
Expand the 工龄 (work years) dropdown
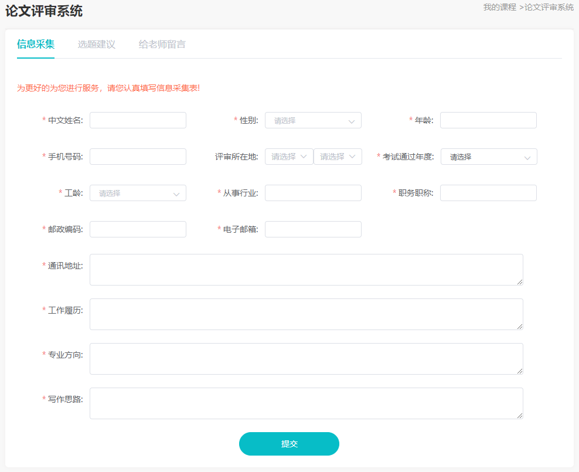(x=138, y=193)
